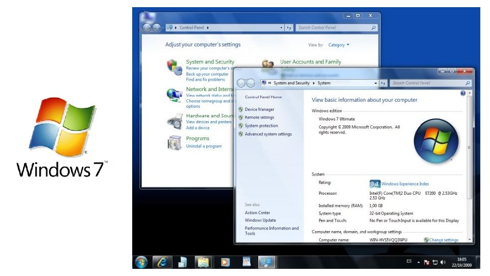Open Advanced system settings link
Screen dimensions: 490x276
pos(268,134)
